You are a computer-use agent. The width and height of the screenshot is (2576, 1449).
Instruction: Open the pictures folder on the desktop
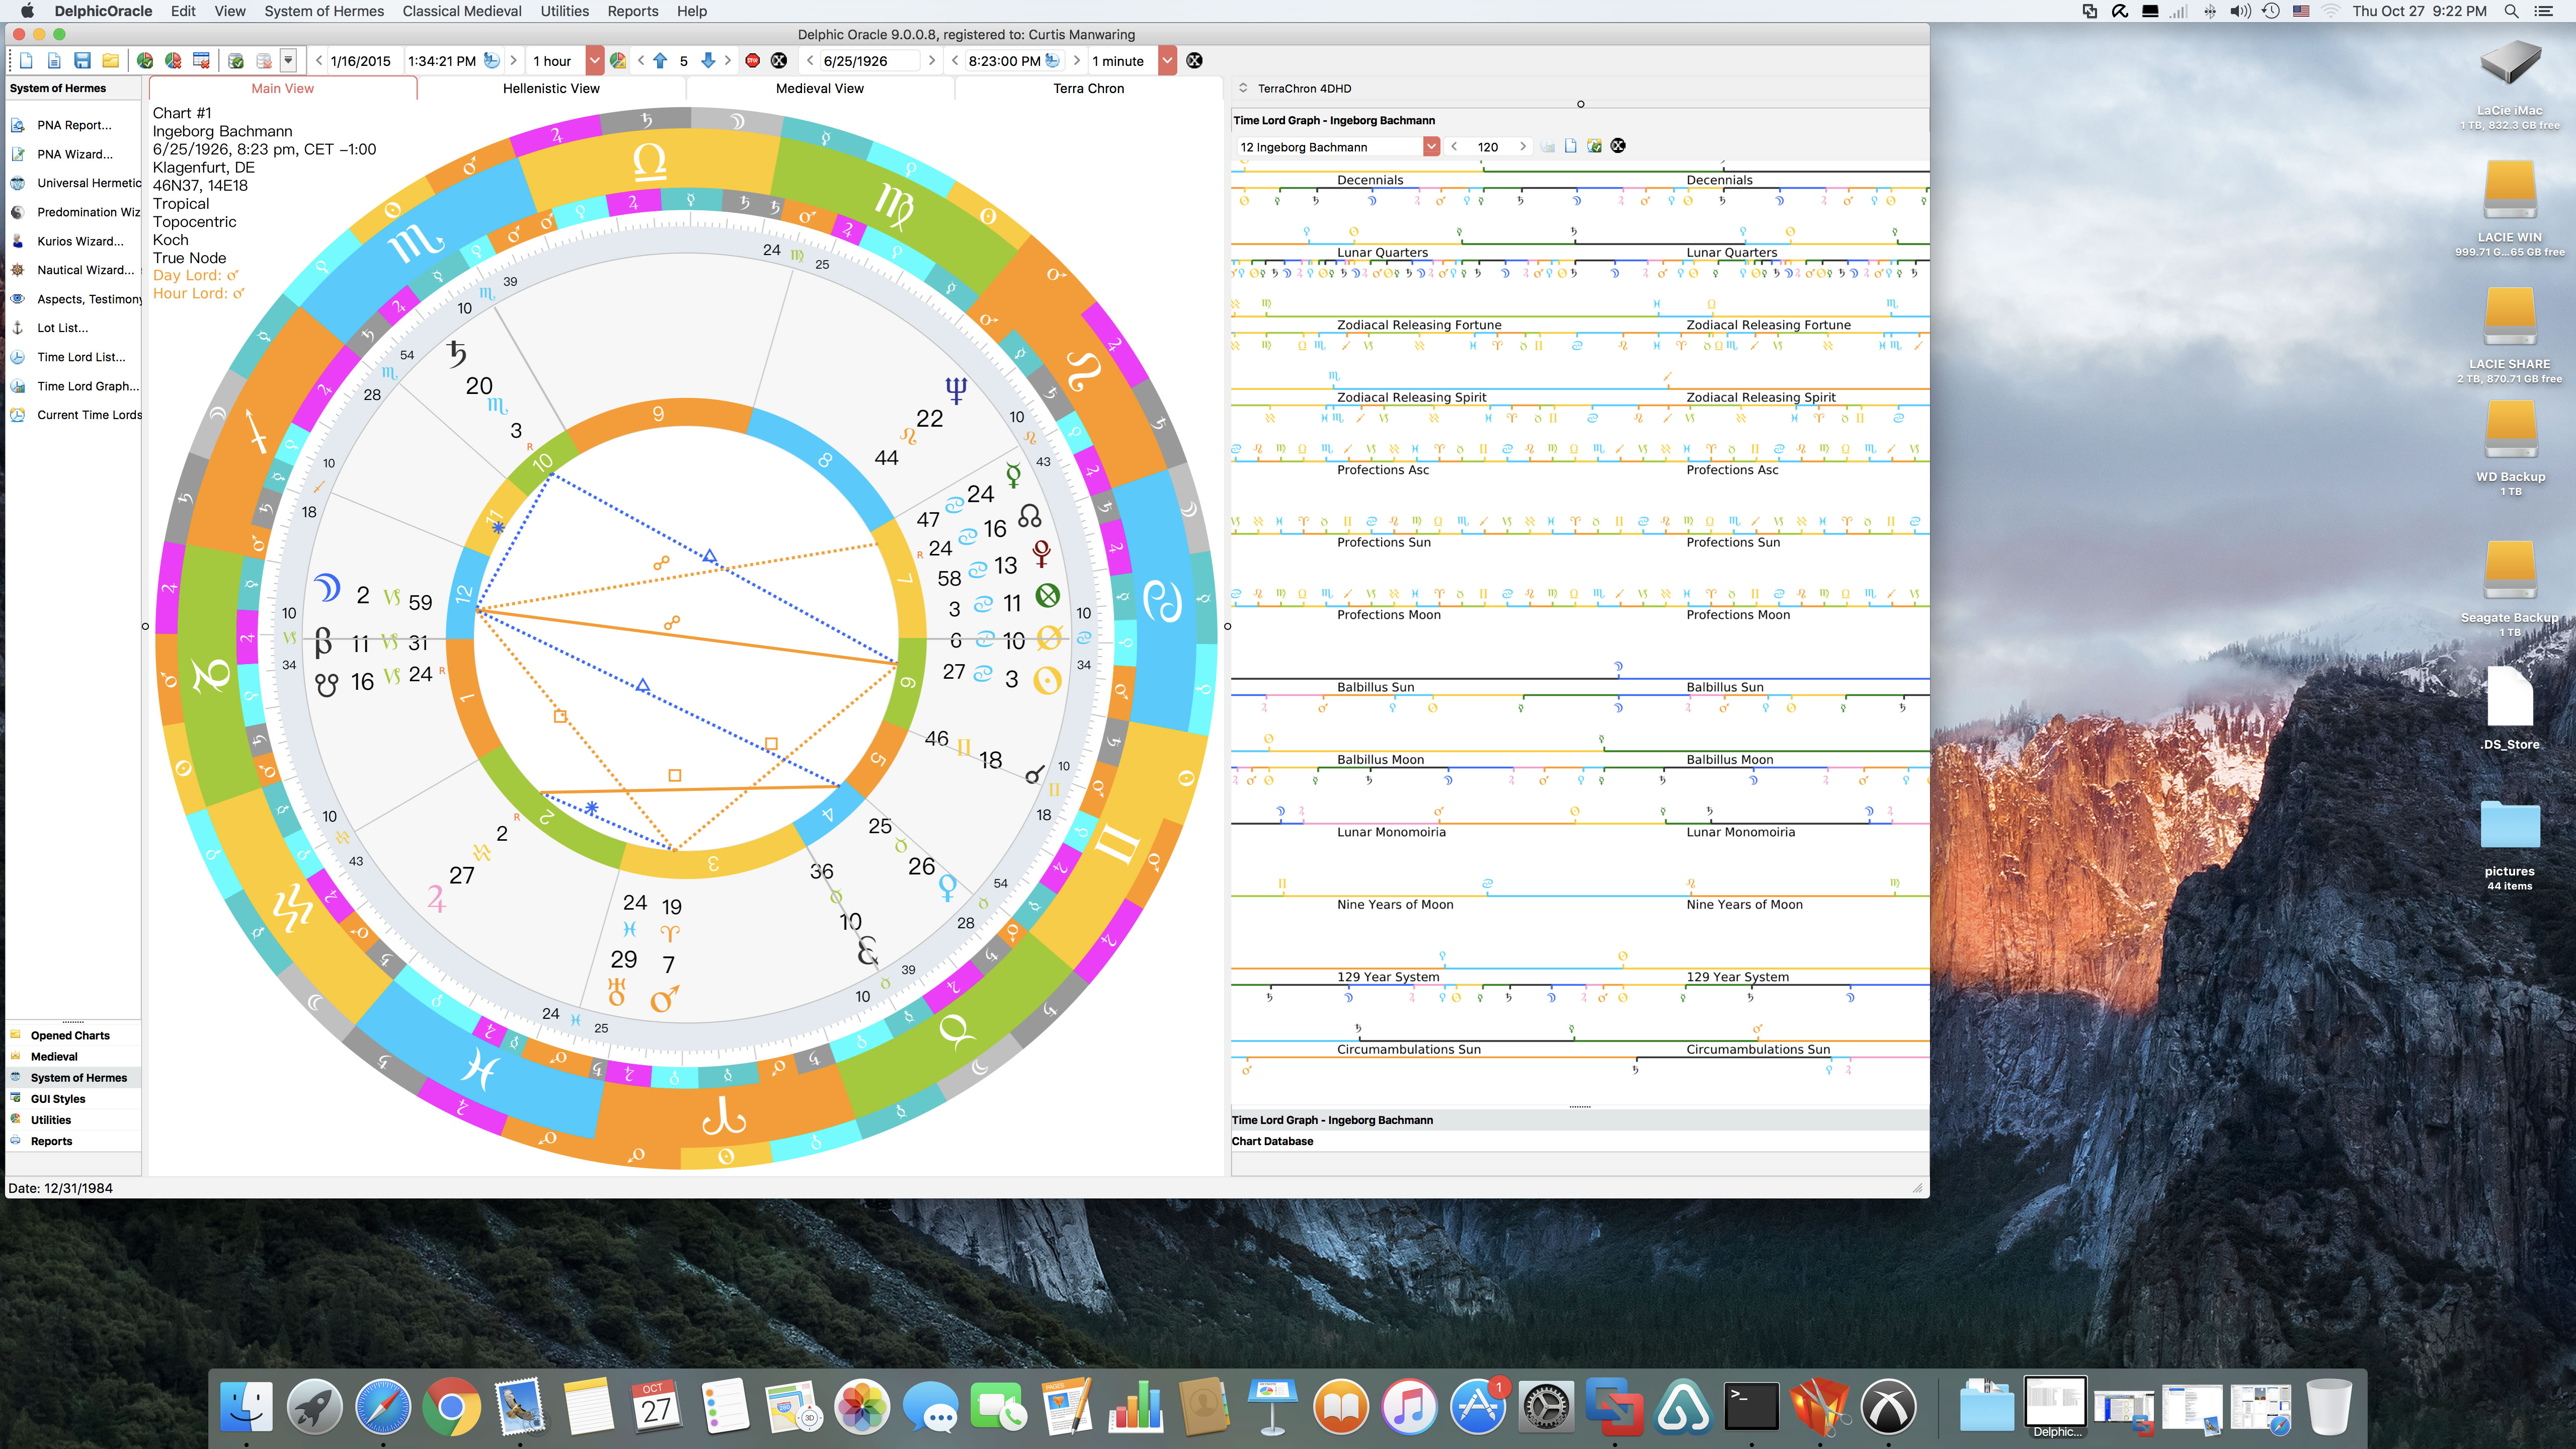click(x=2510, y=825)
